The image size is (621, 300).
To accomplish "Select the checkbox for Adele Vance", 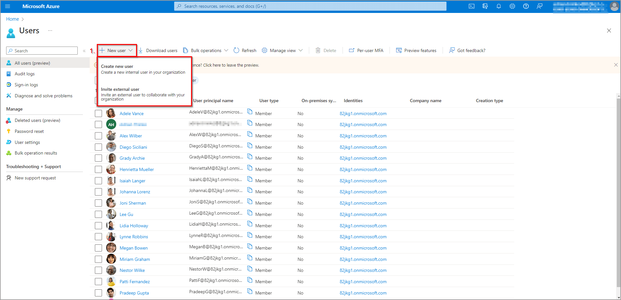I will 98,113.
